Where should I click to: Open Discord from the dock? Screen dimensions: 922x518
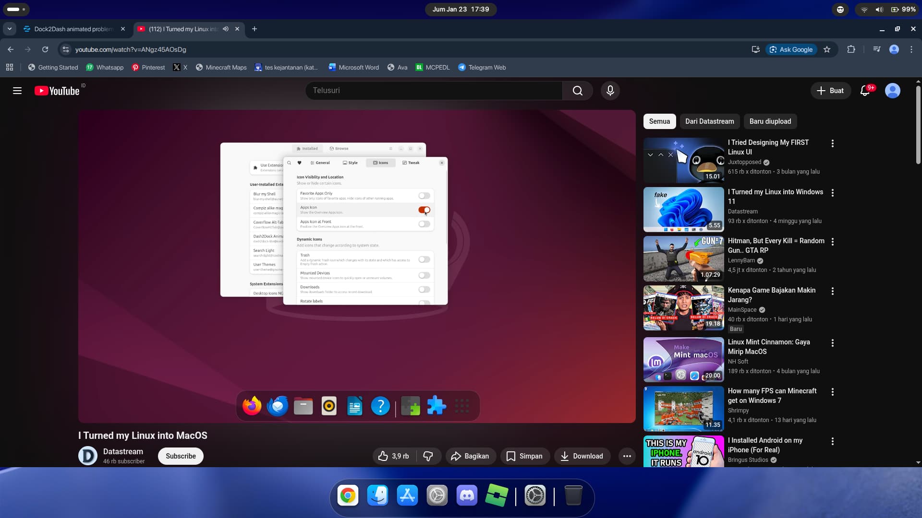[467, 495]
